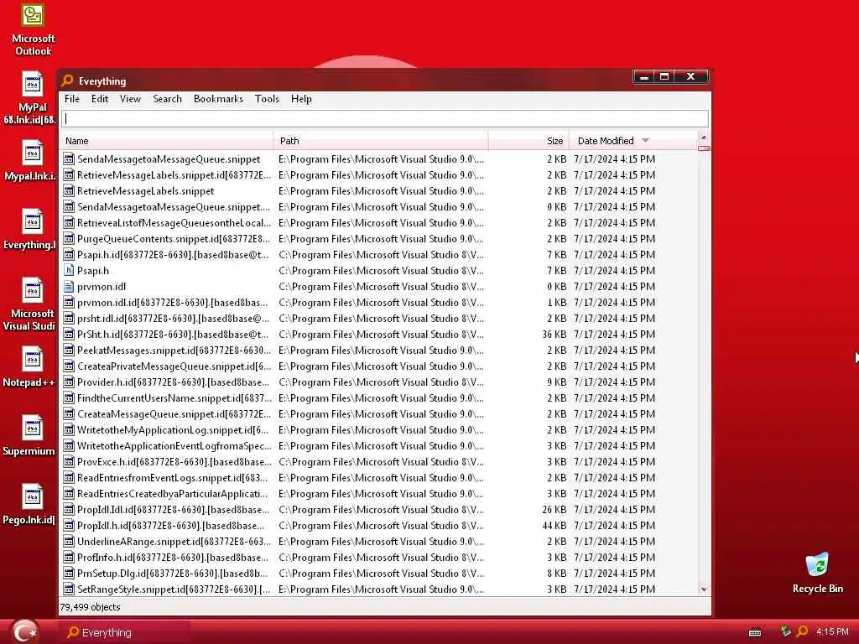Click the results list scrollbar thumb
The height and width of the screenshot is (644, 859).
704,148
